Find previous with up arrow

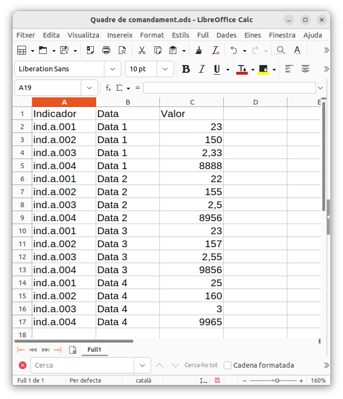coord(159,365)
